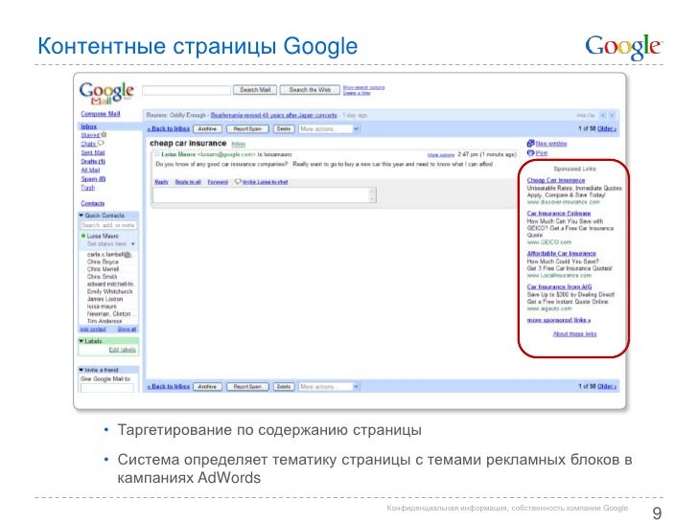Open the Beatlemania web clip headline
698x523 pixels.
tap(274, 115)
